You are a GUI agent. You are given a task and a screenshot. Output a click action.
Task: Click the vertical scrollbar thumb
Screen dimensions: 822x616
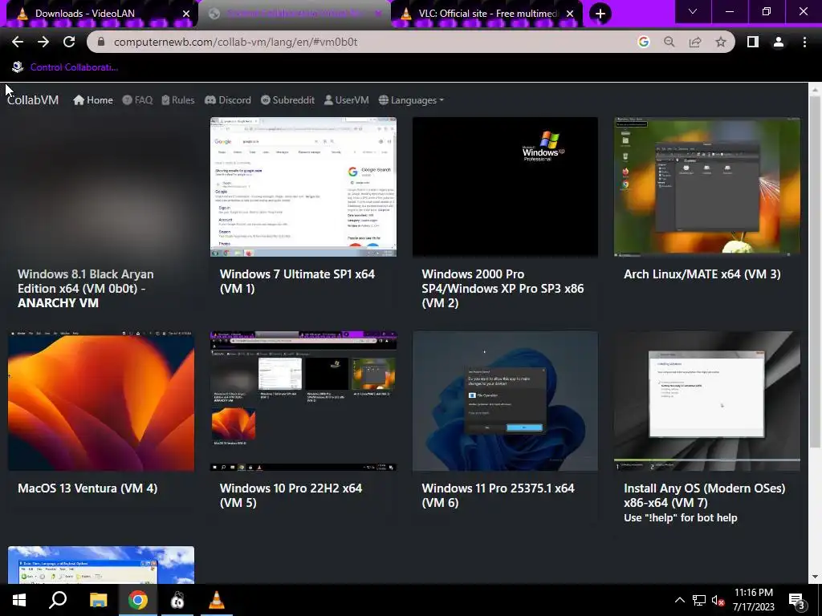tap(815, 273)
